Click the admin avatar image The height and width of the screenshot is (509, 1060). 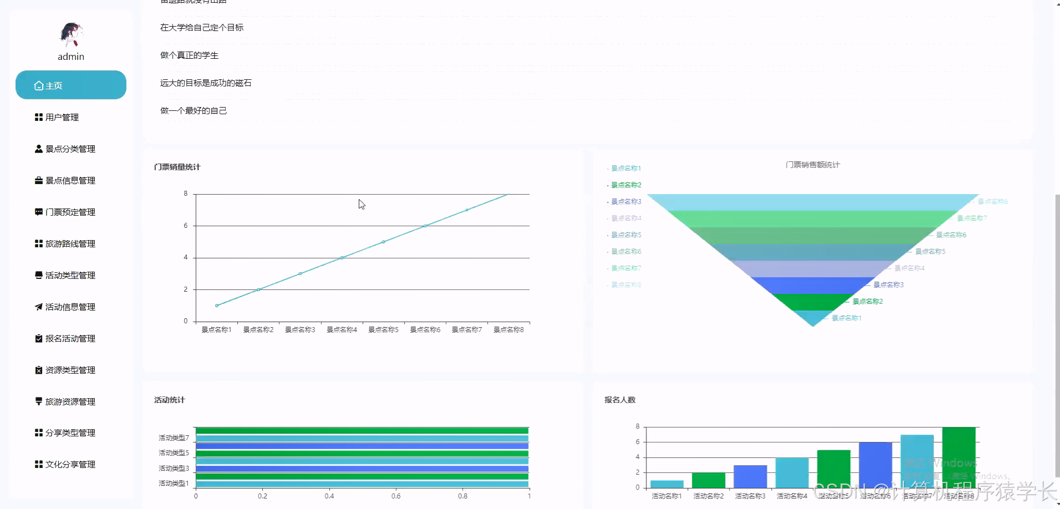[x=71, y=34]
